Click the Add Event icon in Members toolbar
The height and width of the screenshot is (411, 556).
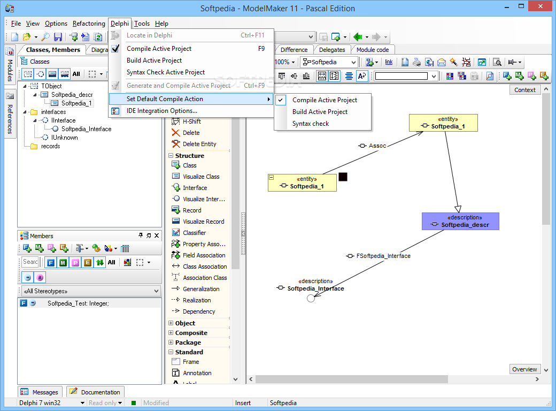64,248
